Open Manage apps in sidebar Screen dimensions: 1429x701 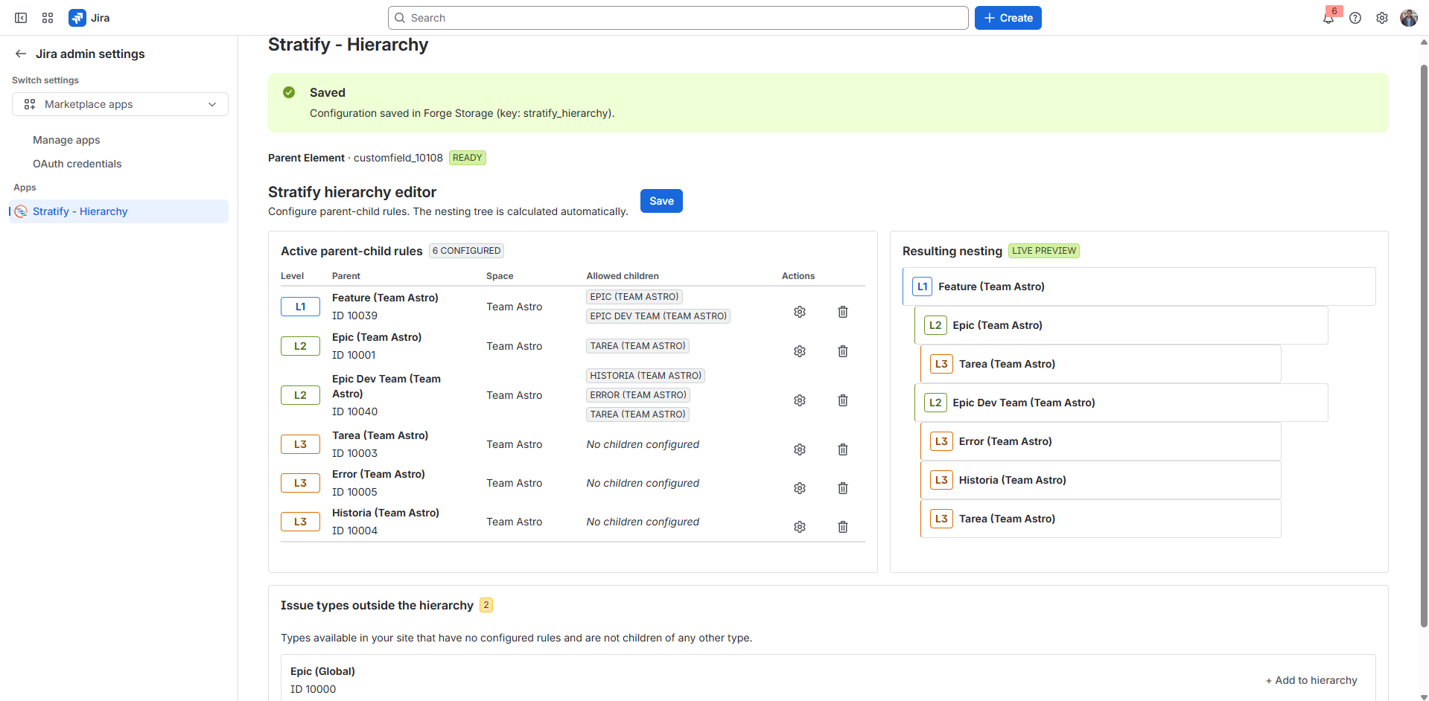tap(66, 140)
